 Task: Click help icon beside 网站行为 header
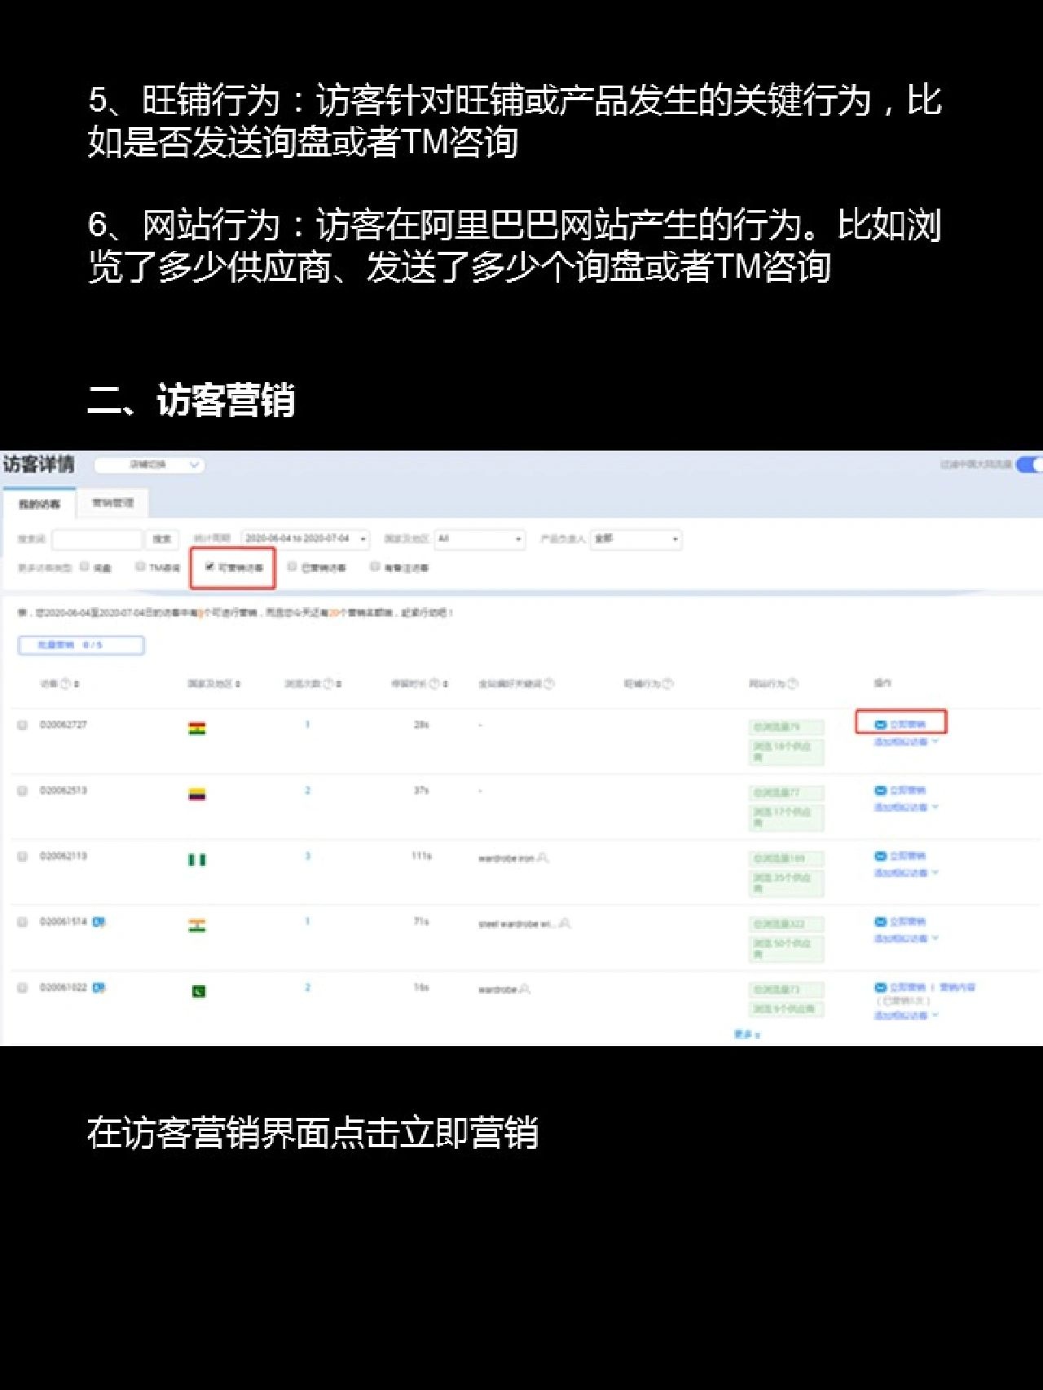[793, 684]
